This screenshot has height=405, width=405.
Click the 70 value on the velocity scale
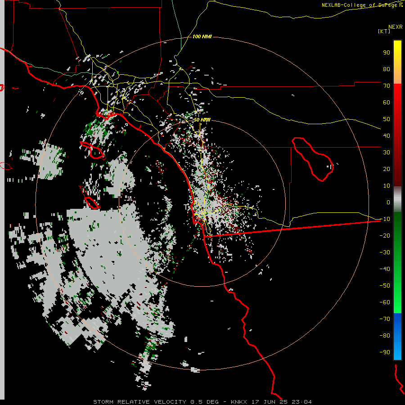(x=387, y=86)
